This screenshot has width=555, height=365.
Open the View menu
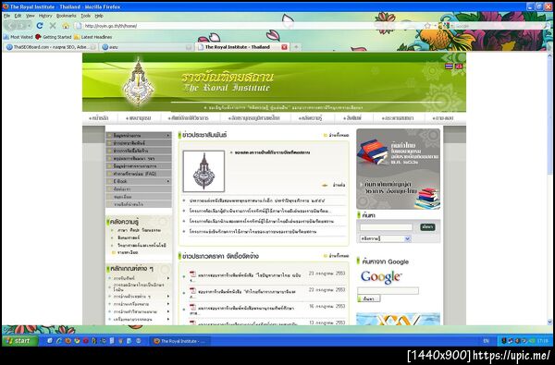[x=31, y=16]
